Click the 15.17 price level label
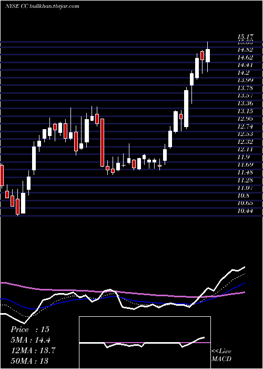 click(245, 37)
